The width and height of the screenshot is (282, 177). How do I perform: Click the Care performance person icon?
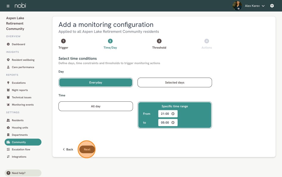(x=8, y=67)
